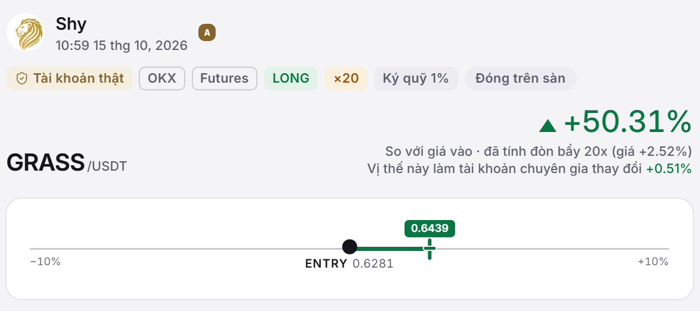Select the black entry point dot

tap(350, 247)
